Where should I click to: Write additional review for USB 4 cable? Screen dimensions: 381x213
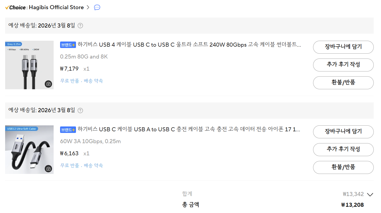[x=343, y=65]
